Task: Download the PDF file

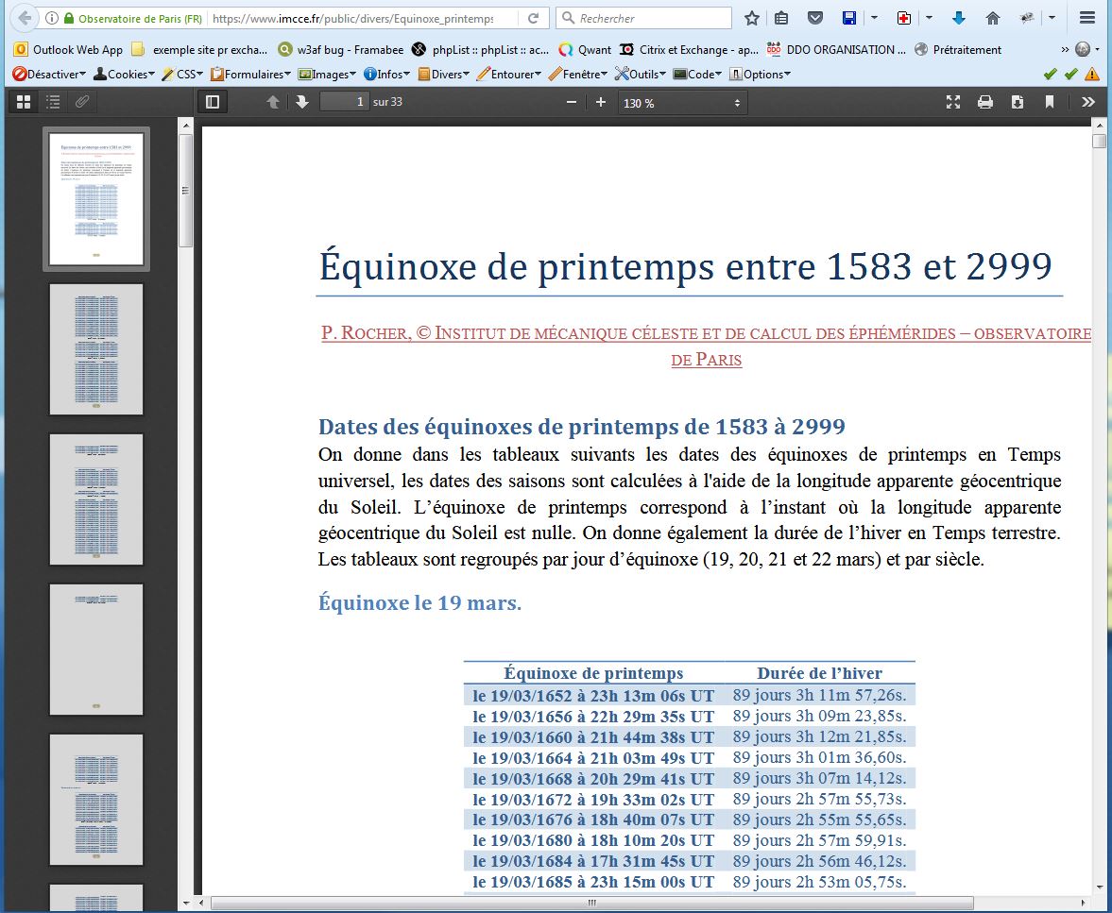Action: (x=1018, y=102)
